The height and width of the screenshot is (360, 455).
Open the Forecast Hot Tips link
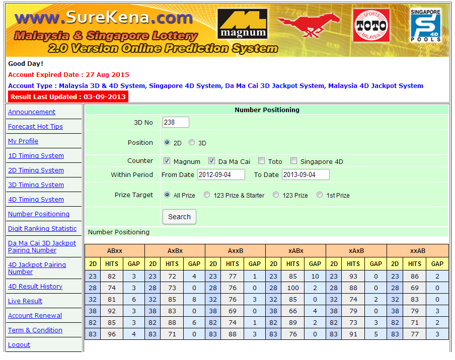click(x=35, y=127)
